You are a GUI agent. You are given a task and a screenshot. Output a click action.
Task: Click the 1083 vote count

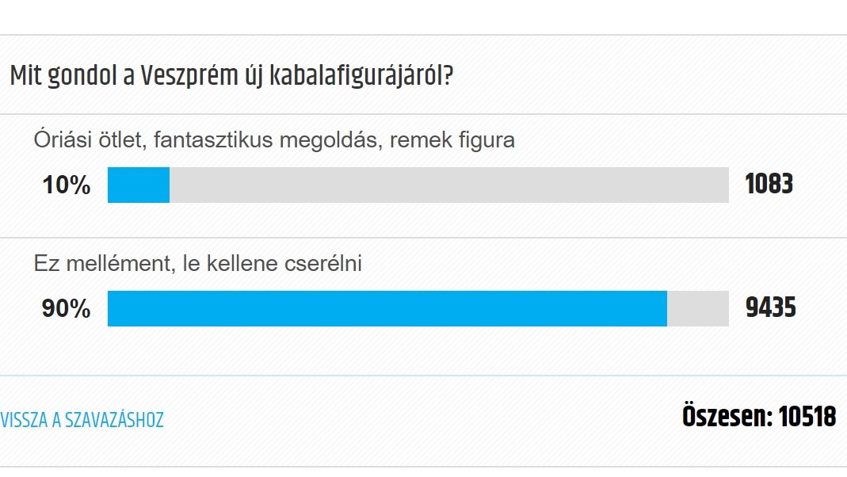769,184
